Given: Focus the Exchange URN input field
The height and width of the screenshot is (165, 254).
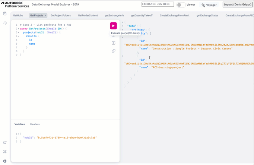Looking at the screenshot, I should (158, 4).
